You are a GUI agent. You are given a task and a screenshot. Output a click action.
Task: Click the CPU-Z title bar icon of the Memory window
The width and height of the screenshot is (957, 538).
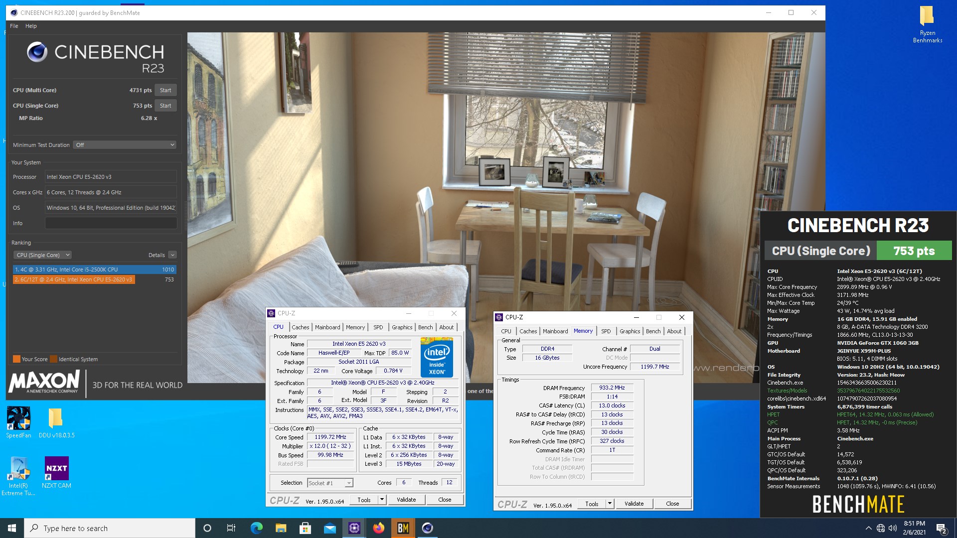point(499,317)
